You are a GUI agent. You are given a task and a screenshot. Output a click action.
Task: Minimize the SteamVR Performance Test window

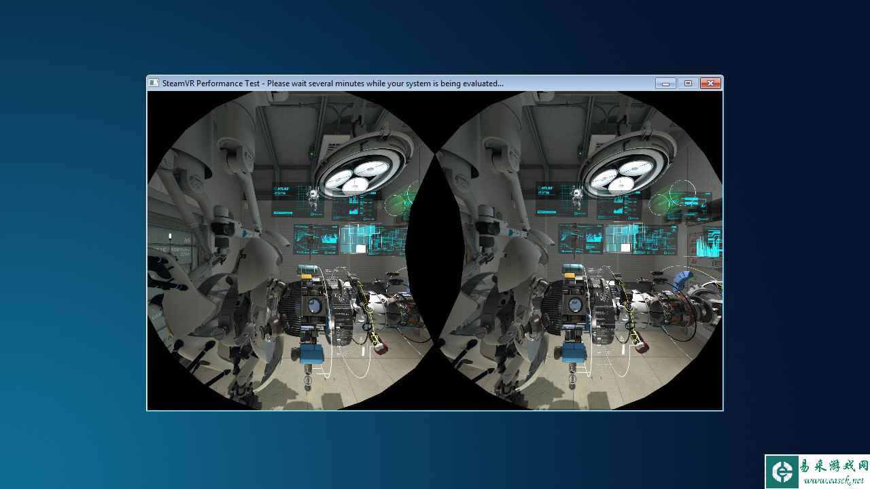665,84
